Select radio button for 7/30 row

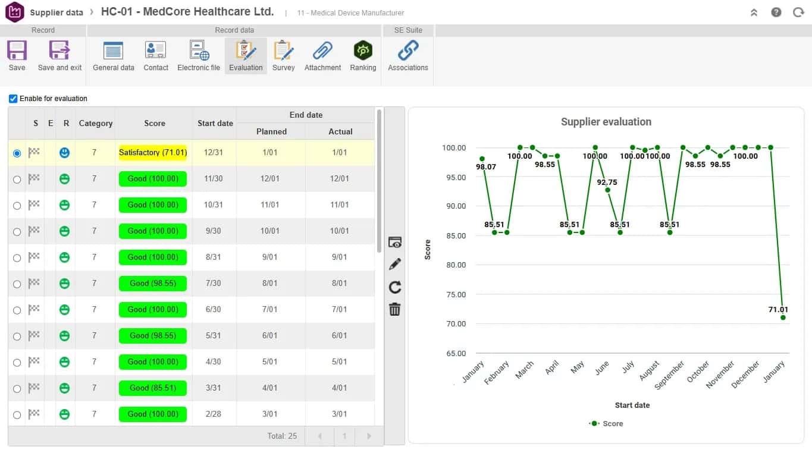tap(17, 284)
